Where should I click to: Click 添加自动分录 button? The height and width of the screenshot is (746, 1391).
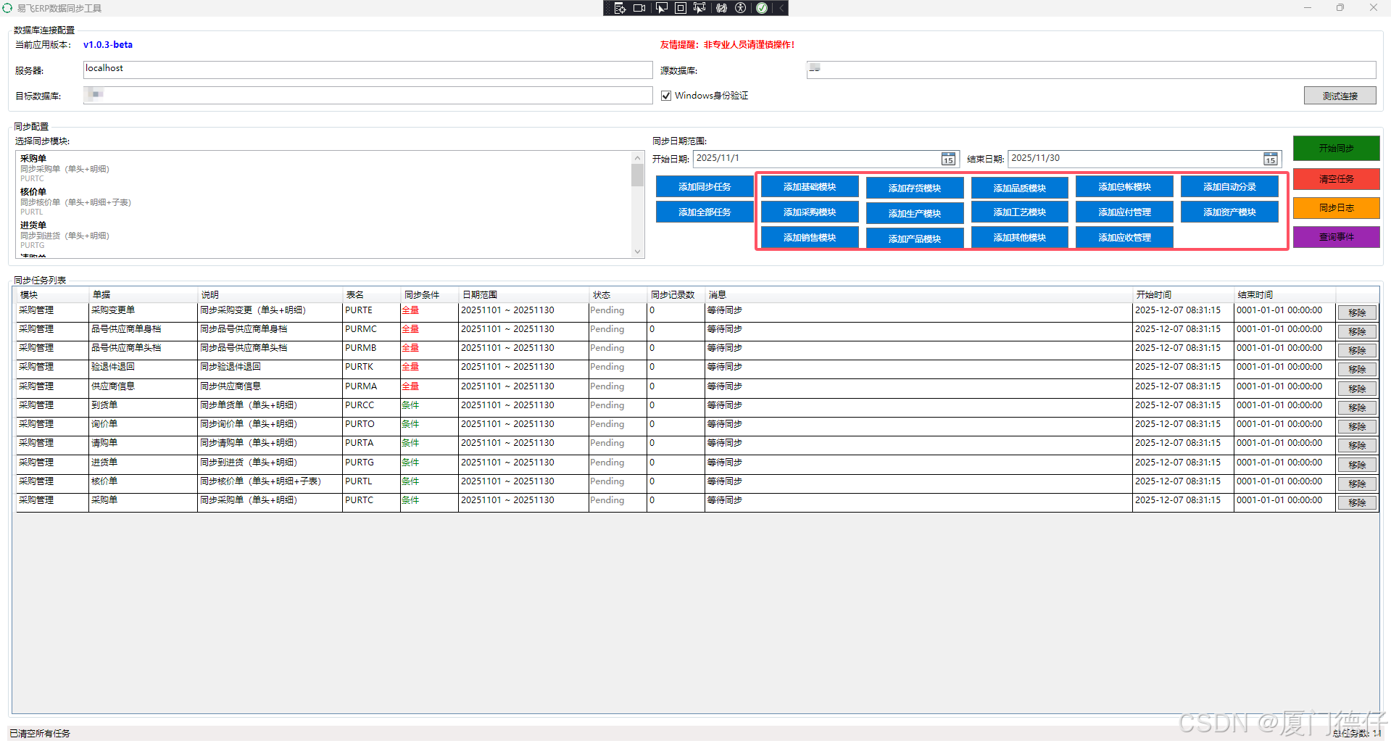pyautogui.click(x=1229, y=187)
